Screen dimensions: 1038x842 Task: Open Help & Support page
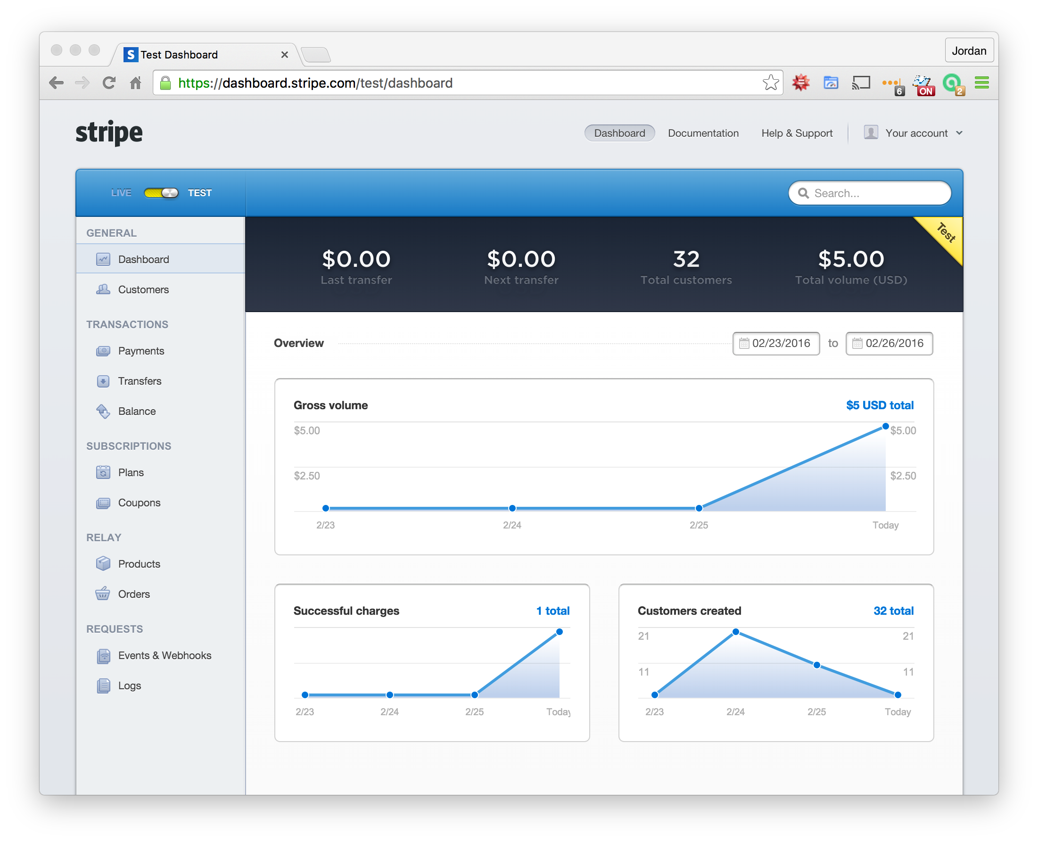(x=797, y=133)
